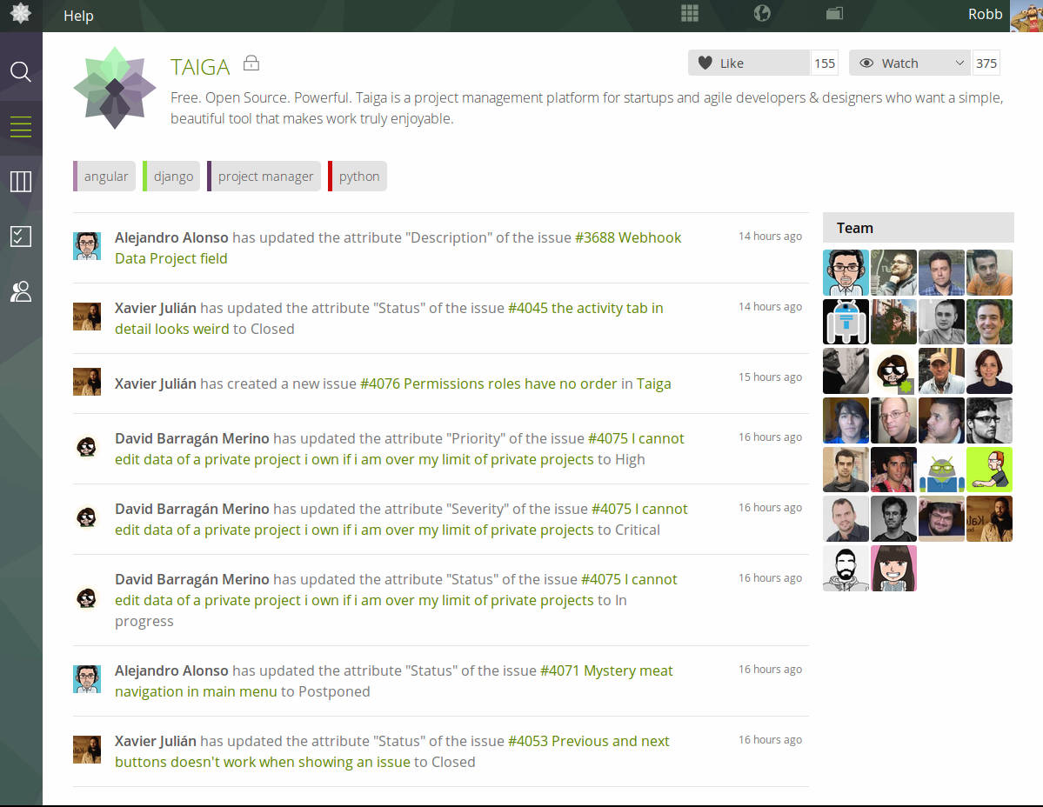Viewport: 1043px width, 807px height.
Task: Open issue #3688 Webhook Data Project field
Action: 628,237
